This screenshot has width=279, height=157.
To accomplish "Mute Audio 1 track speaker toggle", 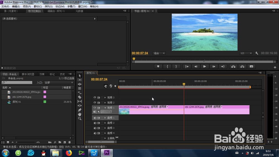I will pos(95,118).
